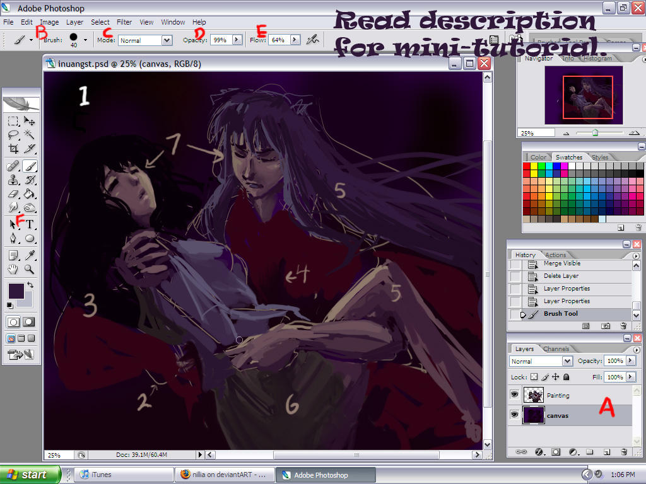Select the Rectangular Marquee tool

pos(13,121)
